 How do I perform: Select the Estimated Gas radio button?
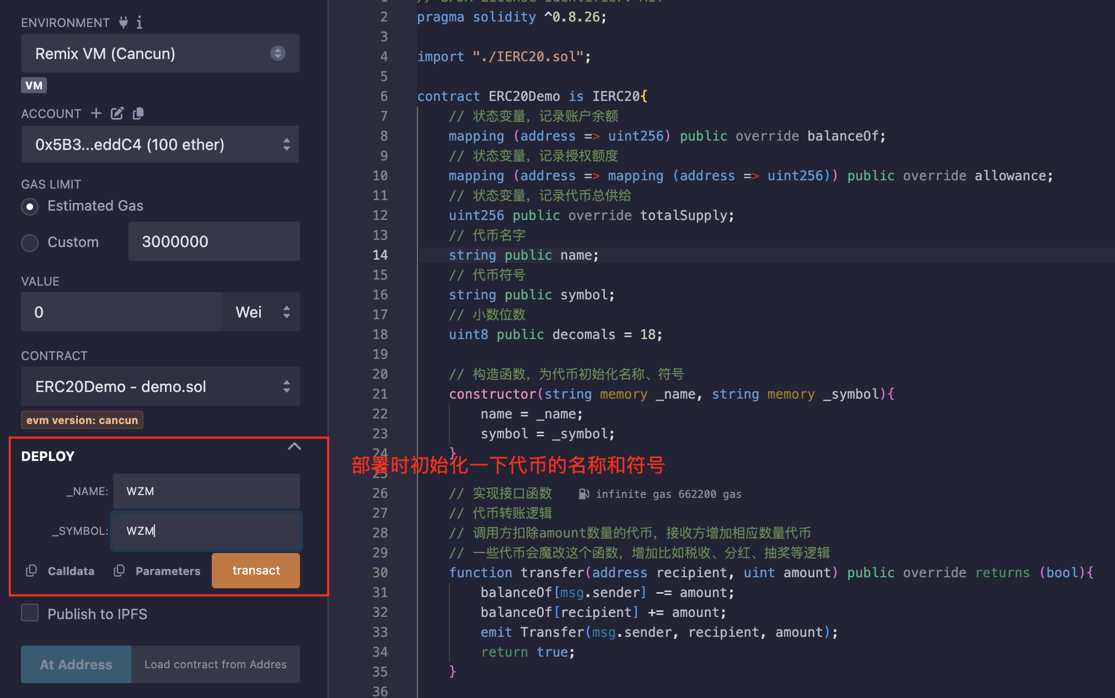point(30,207)
